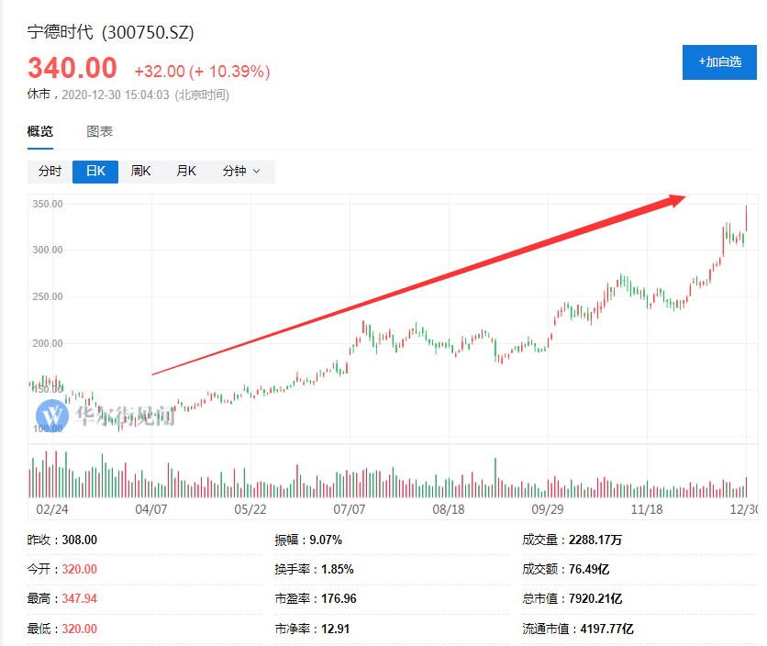Click the 04/07 date axis label

(x=151, y=509)
